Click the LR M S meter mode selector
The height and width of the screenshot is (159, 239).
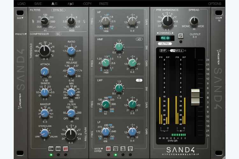point(177,51)
